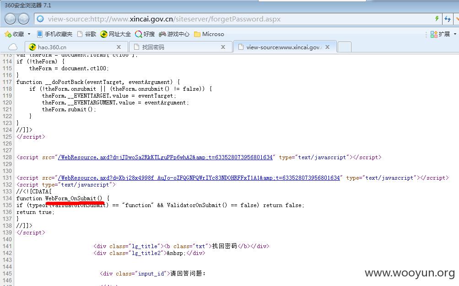
Task: Open the WebResource.axd link on line 128
Action: (165, 157)
